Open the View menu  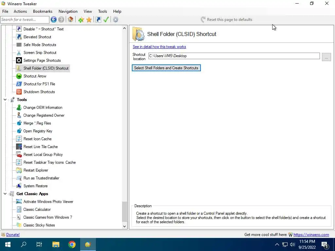pos(88,11)
